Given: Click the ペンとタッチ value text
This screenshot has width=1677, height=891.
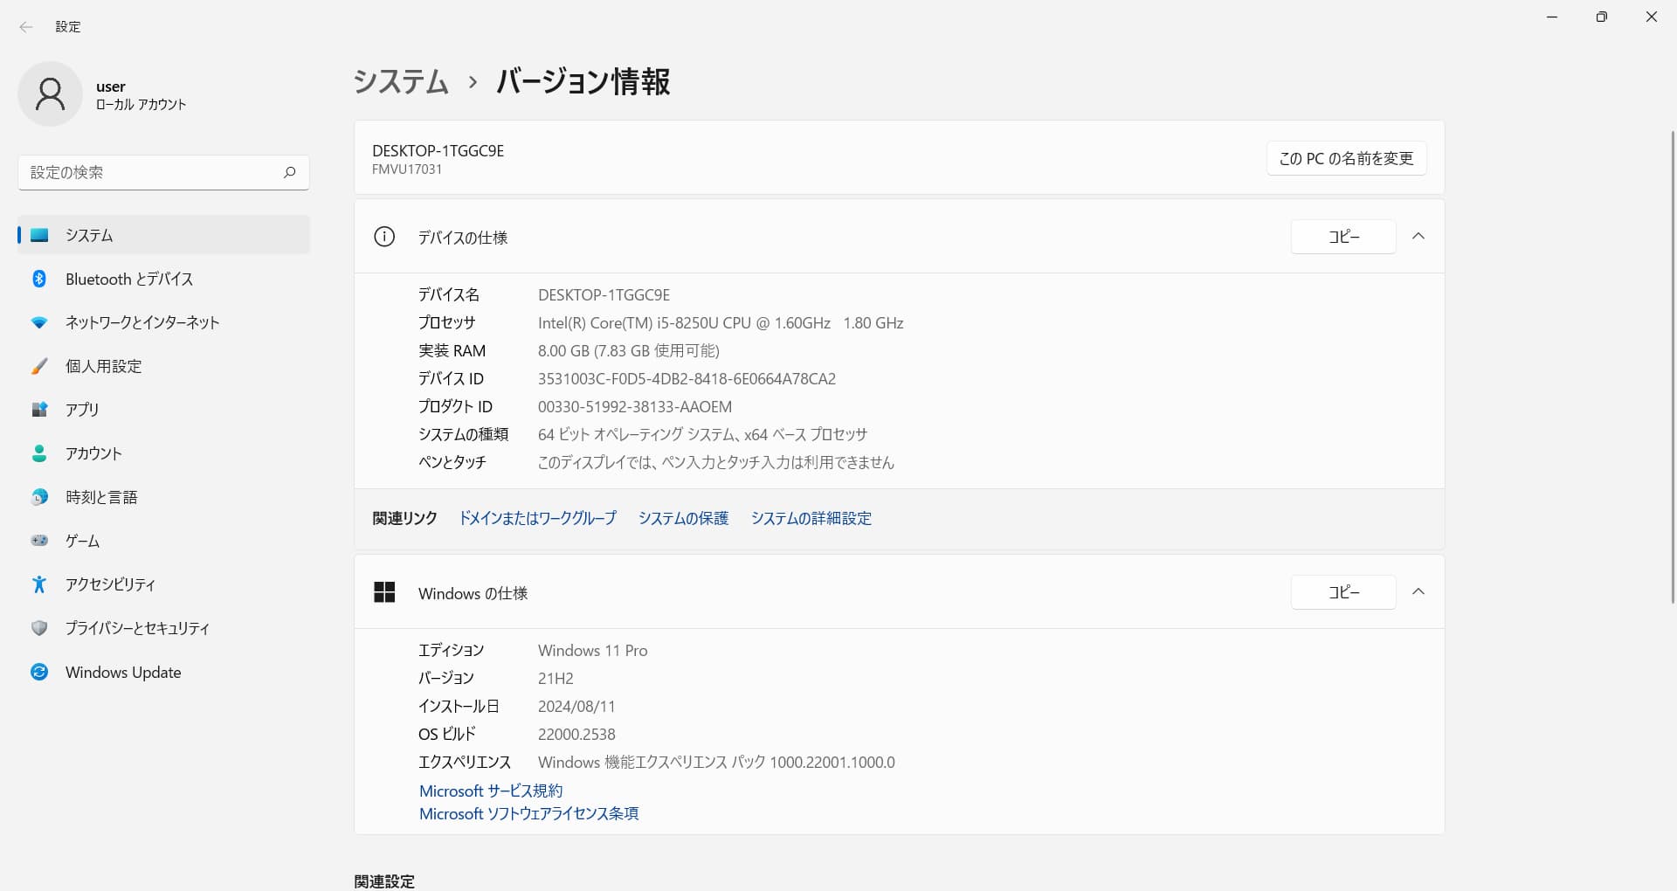Looking at the screenshot, I should [x=716, y=462].
